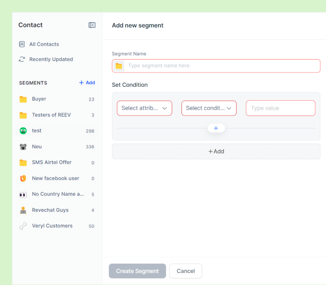Viewport: 326px width, 285px height.
Task: Open the Buyer segment
Action: coord(57,99)
